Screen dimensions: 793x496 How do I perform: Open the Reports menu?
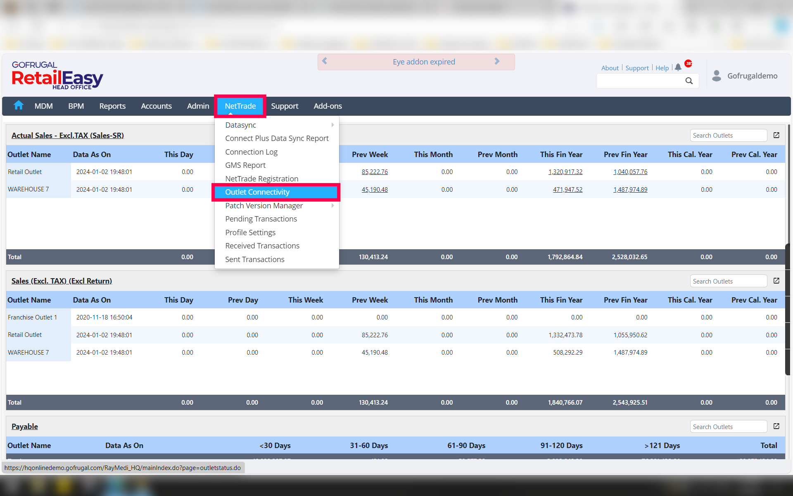point(112,106)
